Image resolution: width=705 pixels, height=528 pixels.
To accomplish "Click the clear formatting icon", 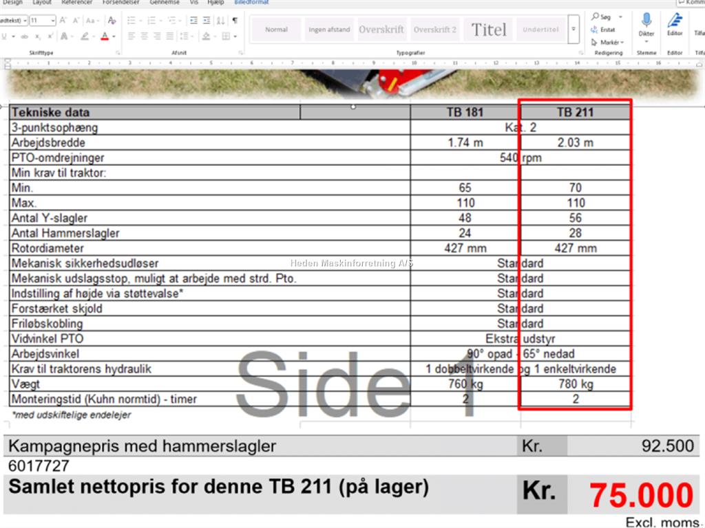I will (x=112, y=21).
